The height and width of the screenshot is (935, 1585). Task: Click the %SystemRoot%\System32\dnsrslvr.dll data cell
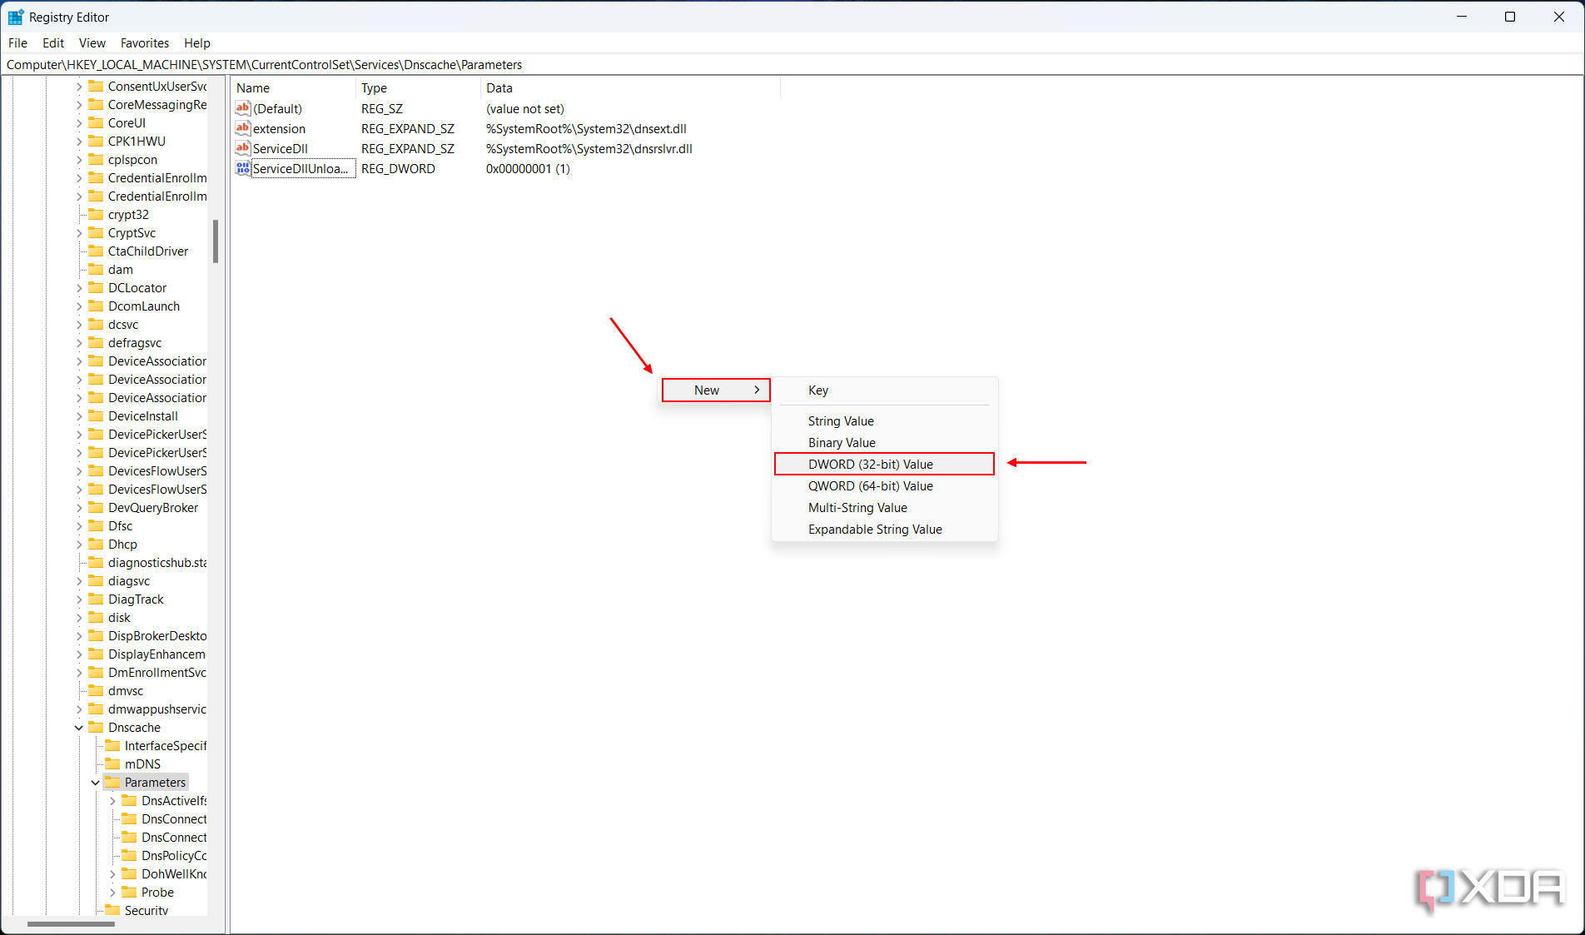(589, 148)
